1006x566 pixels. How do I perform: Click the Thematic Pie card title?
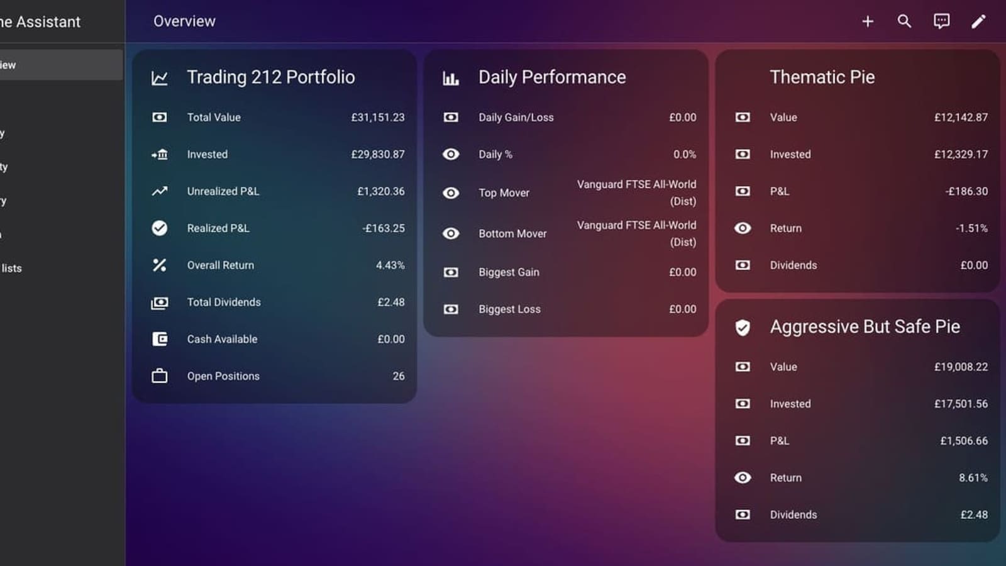822,77
